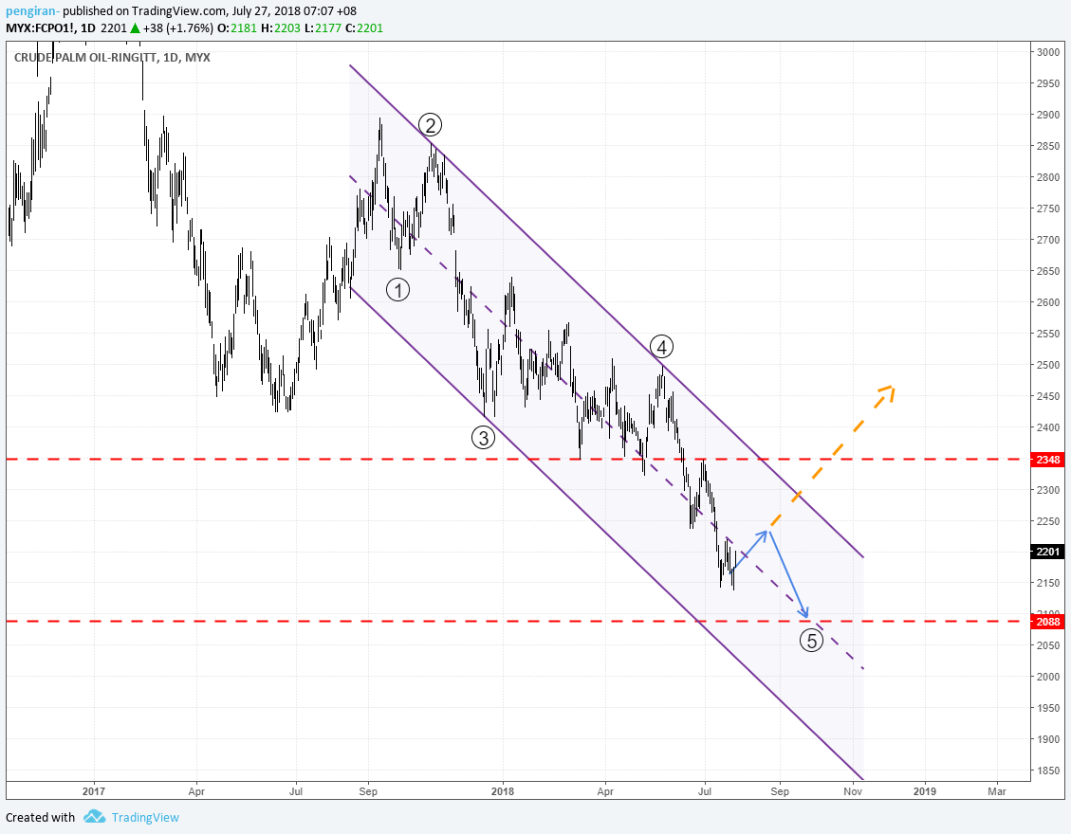Image resolution: width=1071 pixels, height=834 pixels.
Task: Click the green up-triangle change indicator
Action: pos(136,28)
